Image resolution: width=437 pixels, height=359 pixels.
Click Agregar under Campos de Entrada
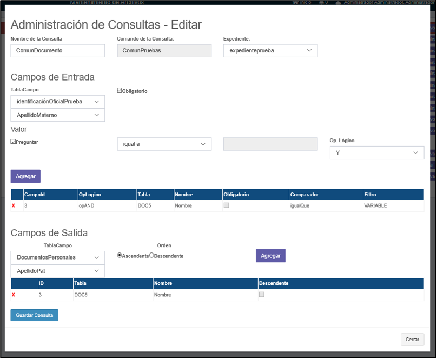25,176
